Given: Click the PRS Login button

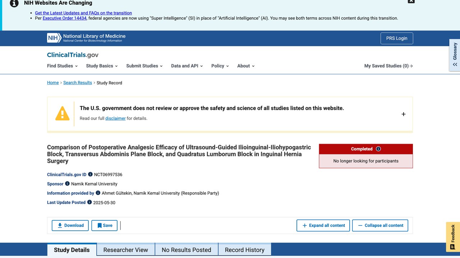Looking at the screenshot, I should [397, 38].
